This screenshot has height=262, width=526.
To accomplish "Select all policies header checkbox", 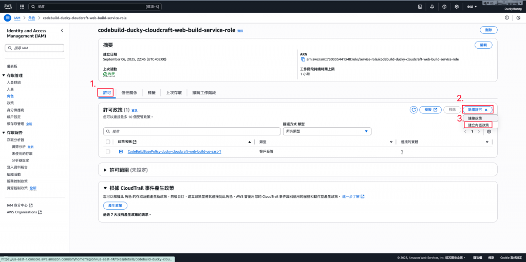I will 108,142.
